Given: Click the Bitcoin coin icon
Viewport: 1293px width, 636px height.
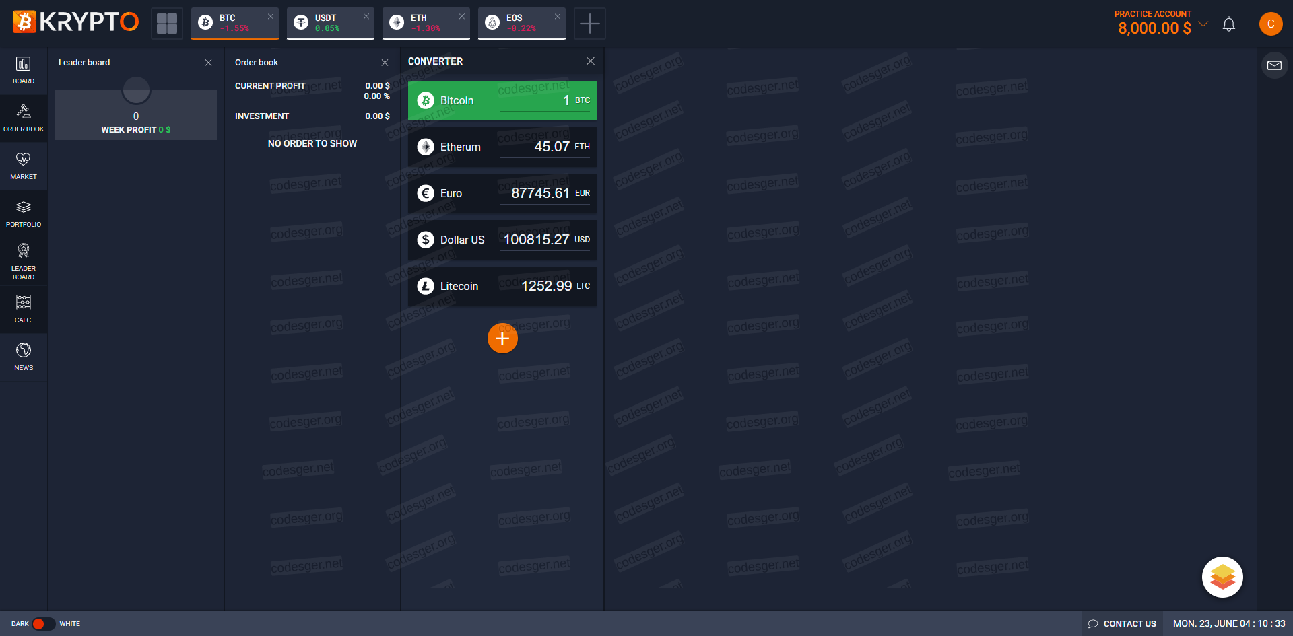Looking at the screenshot, I should (x=426, y=100).
